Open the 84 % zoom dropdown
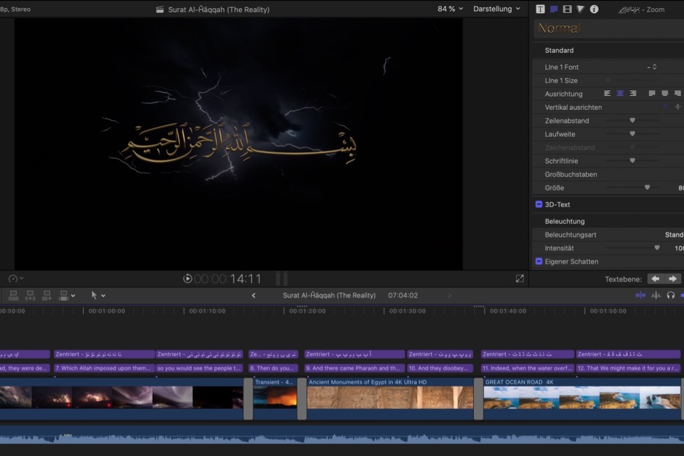This screenshot has height=456, width=684. coord(450,9)
